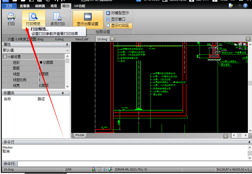The image size is (252, 174).
Task: Select the 输出 ribbon tab
Action: pyautogui.click(x=66, y=6)
